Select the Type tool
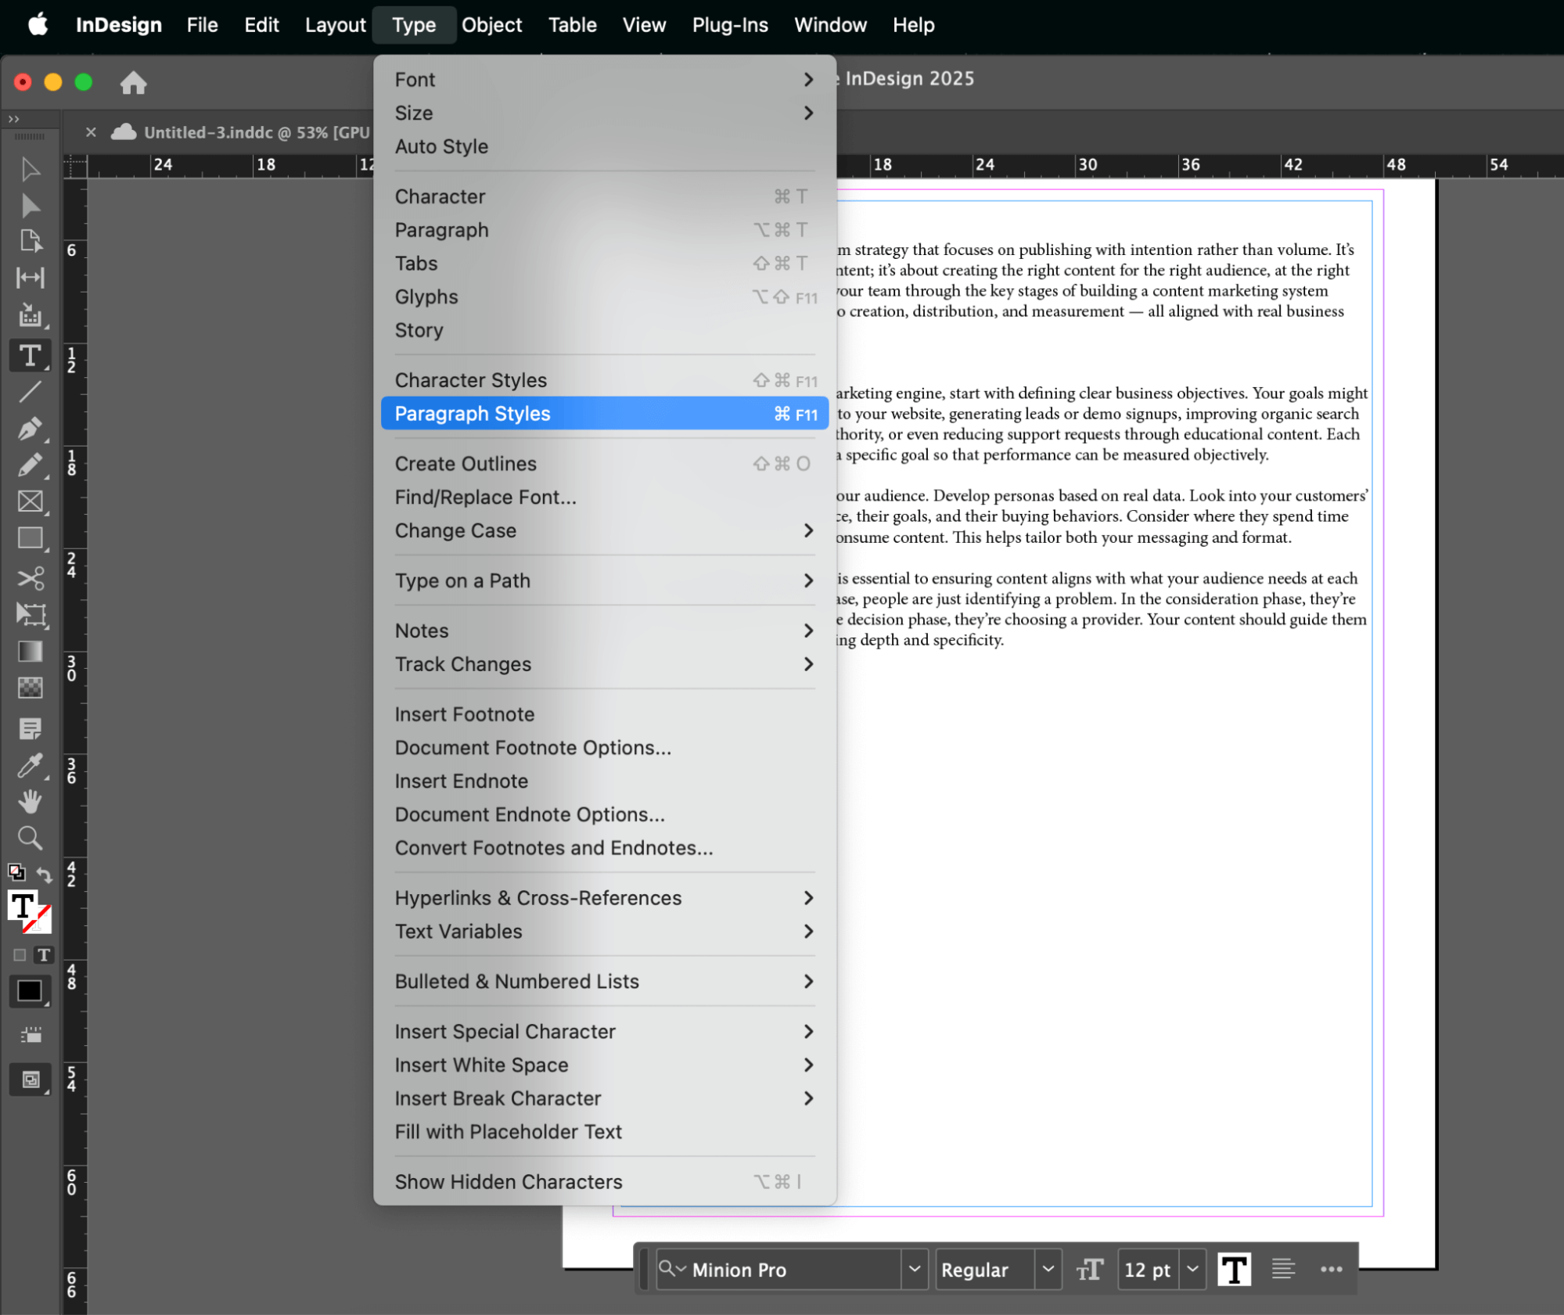Viewport: 1564px width, 1315px height. tap(31, 356)
